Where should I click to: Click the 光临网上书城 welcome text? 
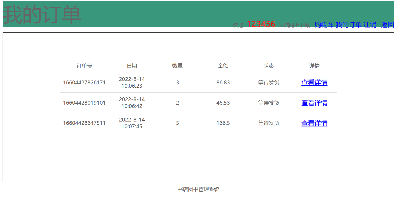pos(294,25)
